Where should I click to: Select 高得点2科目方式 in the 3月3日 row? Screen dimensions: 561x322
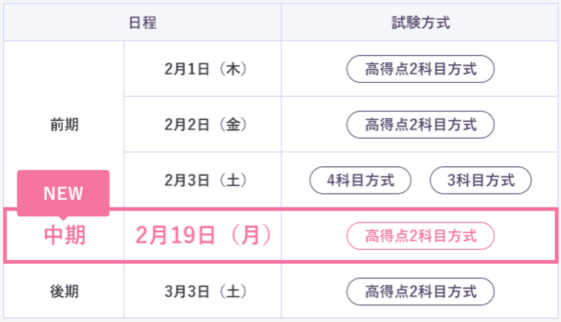(x=420, y=291)
